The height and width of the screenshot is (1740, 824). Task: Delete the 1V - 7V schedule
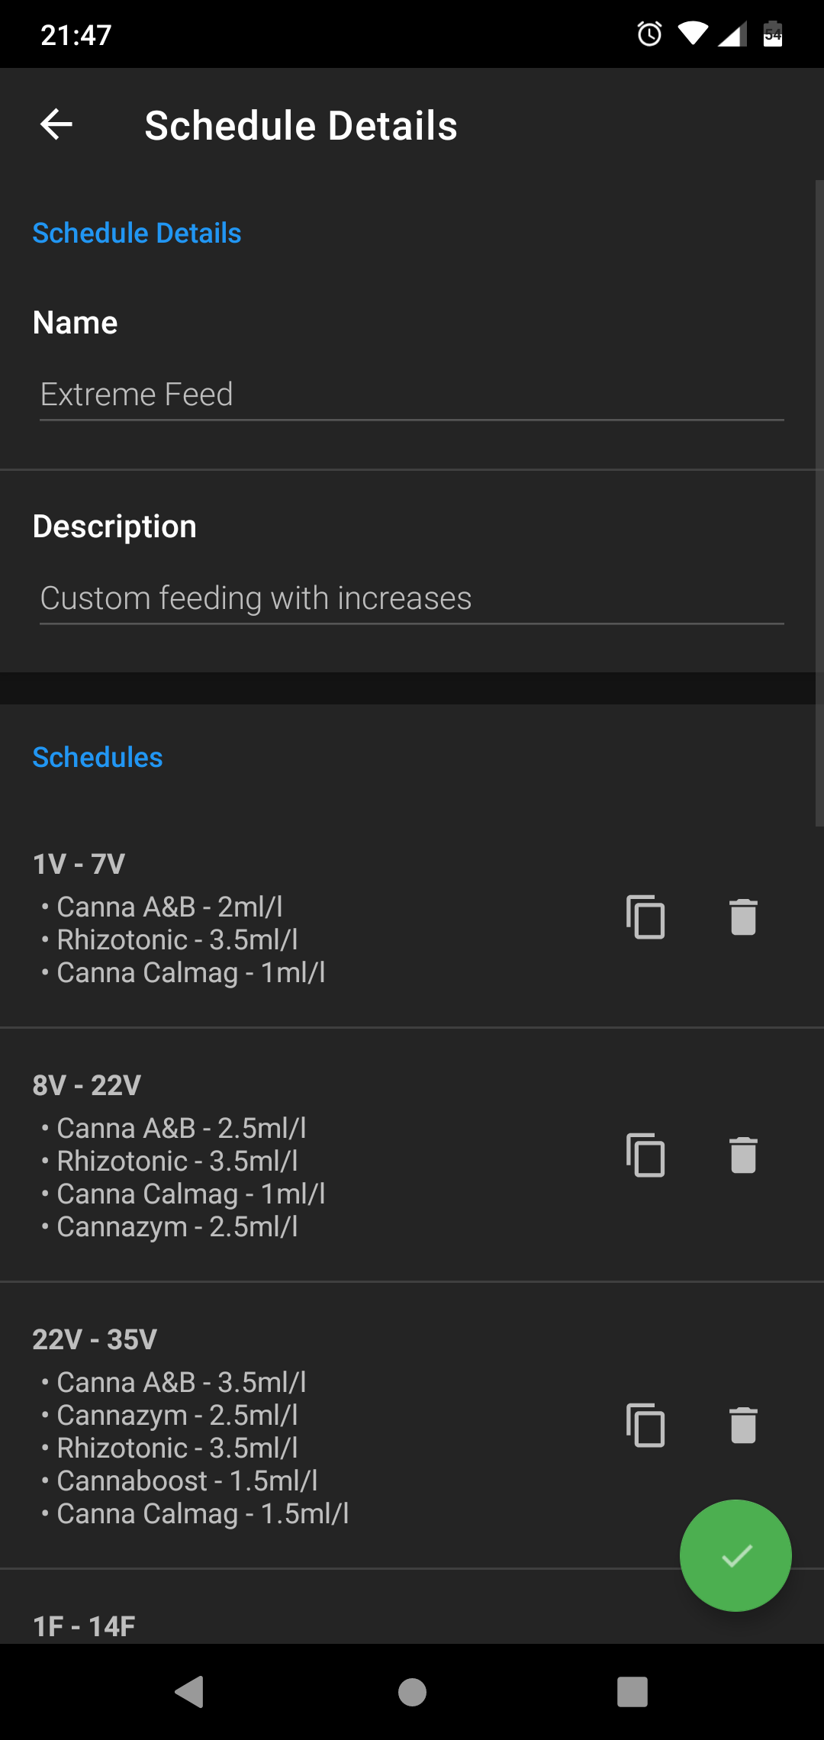742,917
